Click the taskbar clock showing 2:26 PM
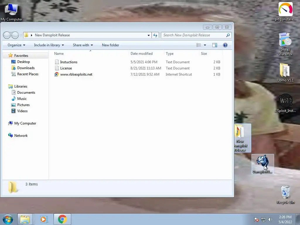 tap(285, 217)
